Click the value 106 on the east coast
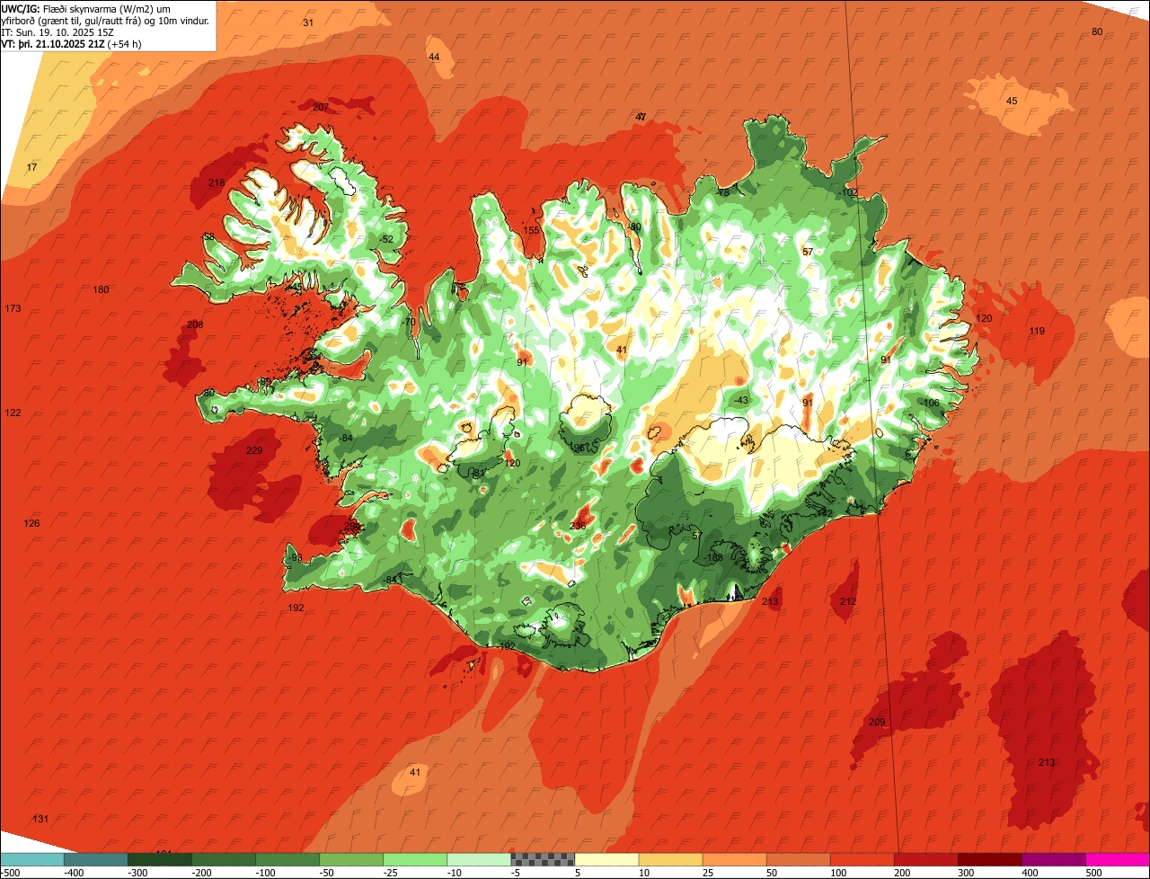The height and width of the screenshot is (879, 1150). 931,403
